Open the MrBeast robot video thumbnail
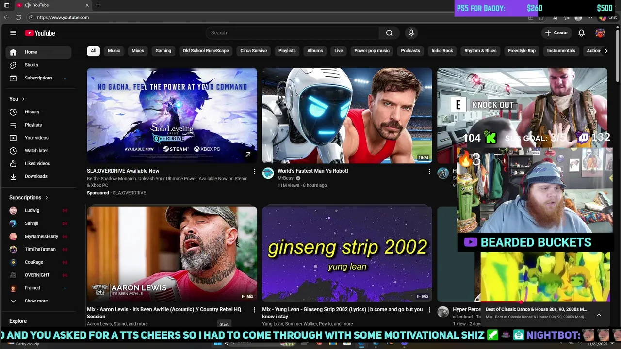Image resolution: width=621 pixels, height=349 pixels. click(347, 115)
